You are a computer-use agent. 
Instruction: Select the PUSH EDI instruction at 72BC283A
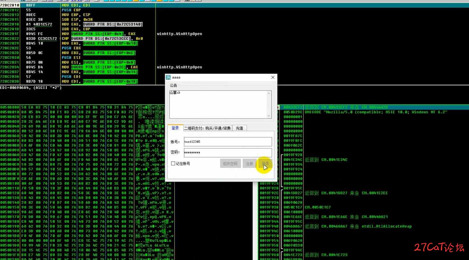coord(71,77)
